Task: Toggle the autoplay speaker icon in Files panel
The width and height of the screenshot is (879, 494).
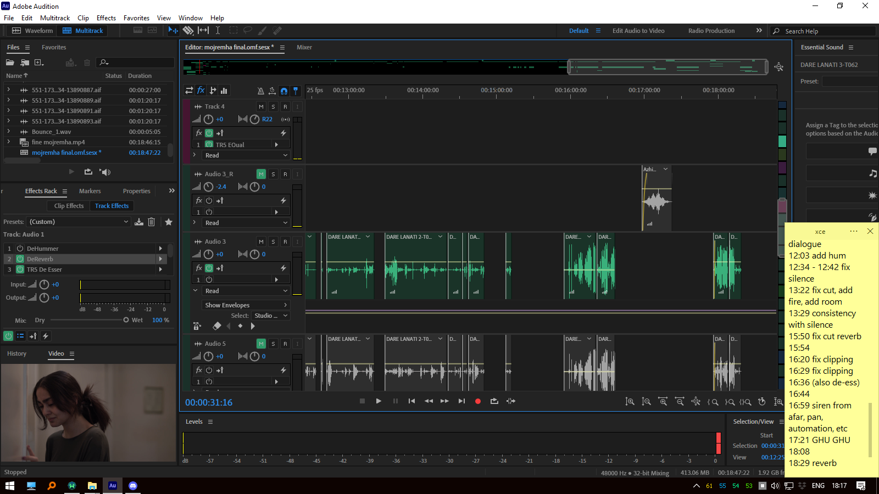Action: (x=105, y=172)
